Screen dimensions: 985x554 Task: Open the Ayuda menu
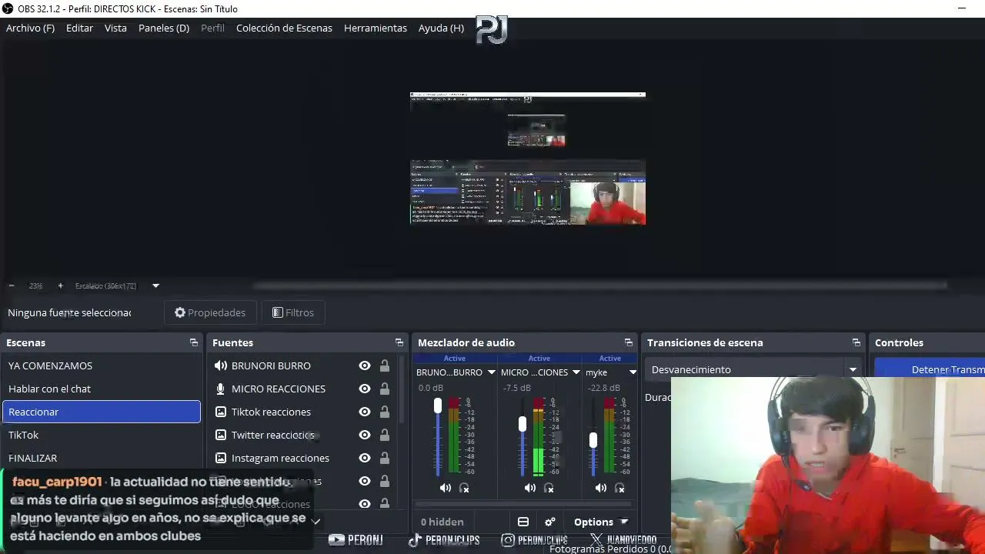coord(441,28)
